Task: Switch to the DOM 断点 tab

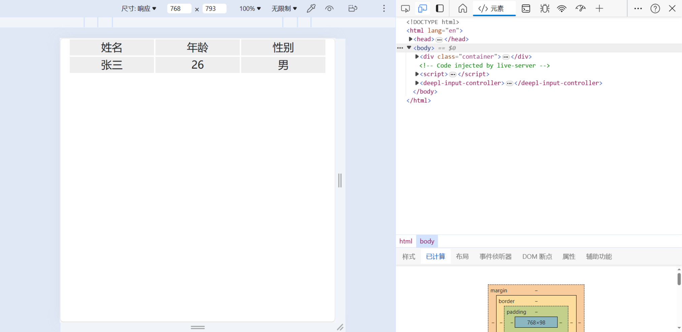Action: pyautogui.click(x=537, y=257)
